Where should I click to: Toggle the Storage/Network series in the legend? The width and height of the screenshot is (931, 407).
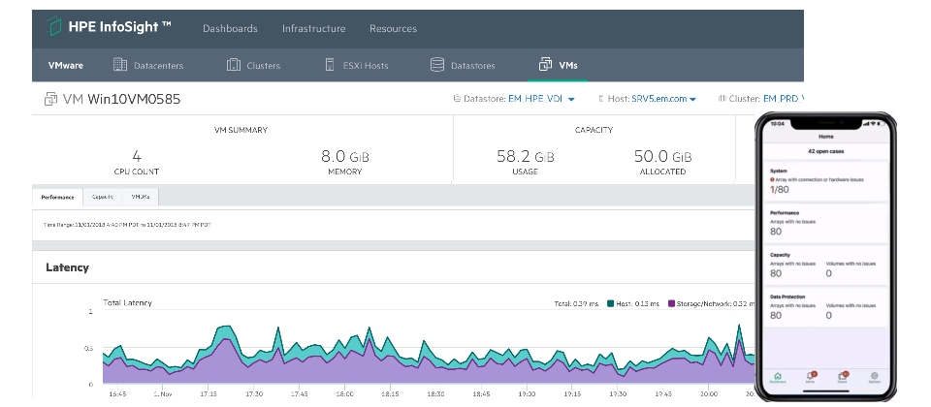click(x=703, y=304)
